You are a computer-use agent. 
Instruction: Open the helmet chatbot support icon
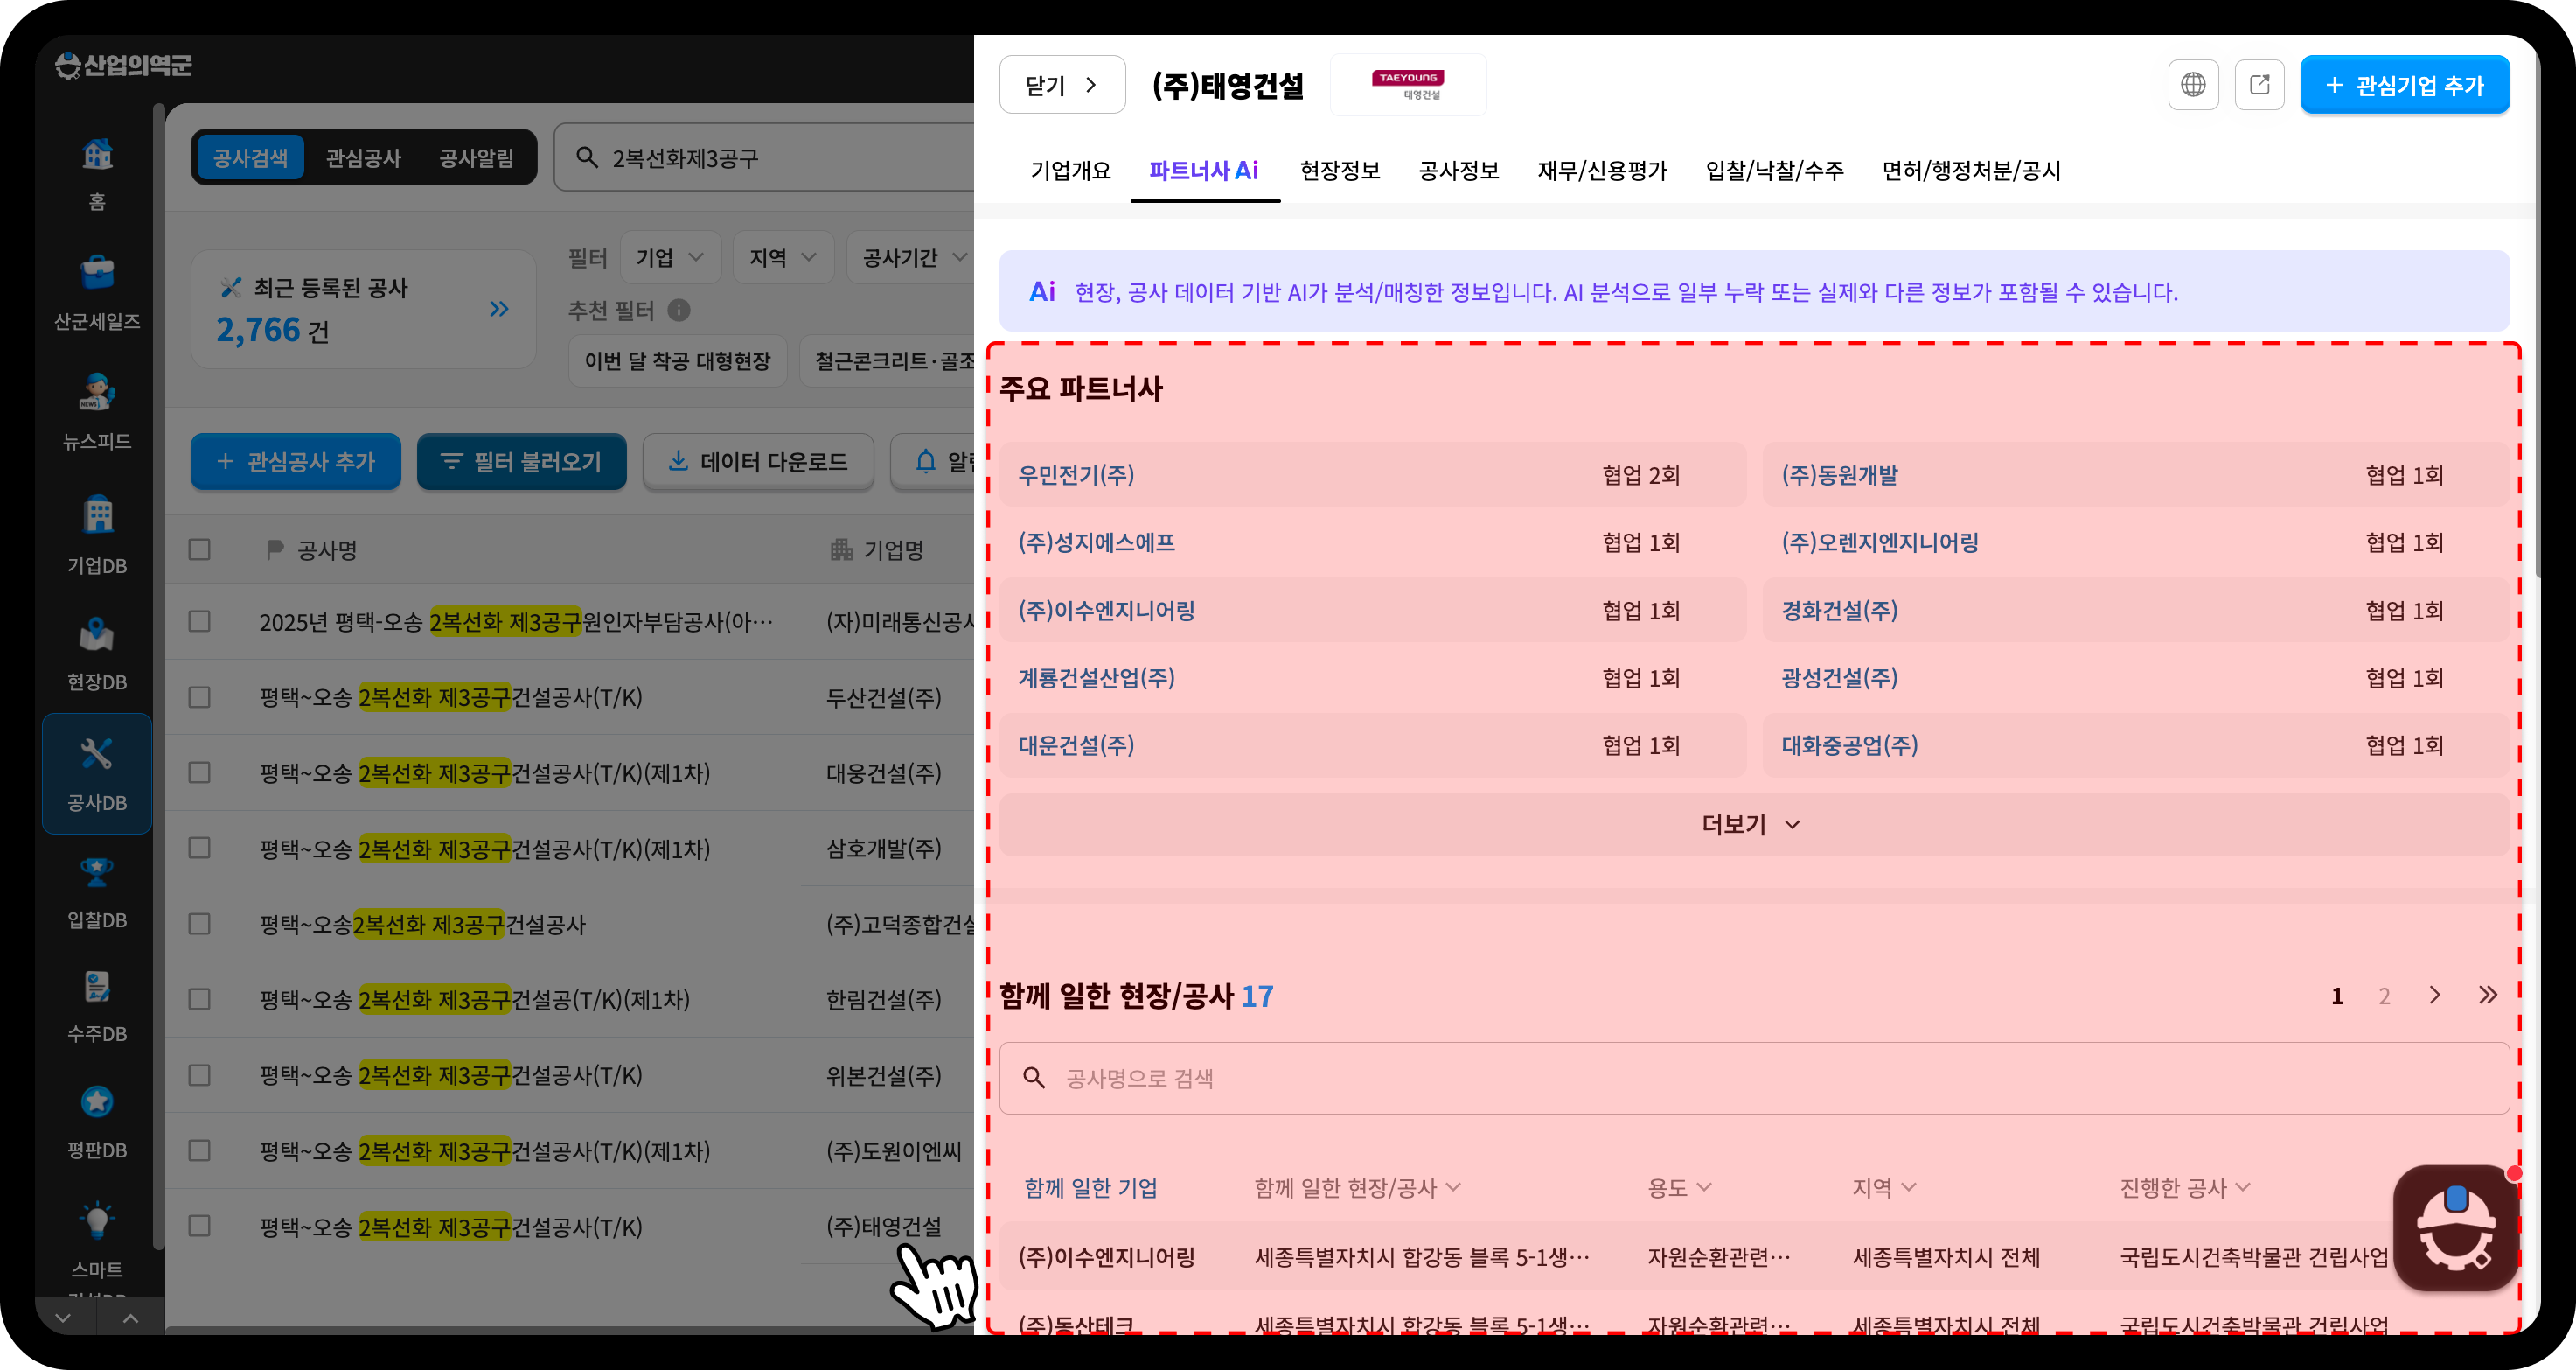pos(2456,1228)
